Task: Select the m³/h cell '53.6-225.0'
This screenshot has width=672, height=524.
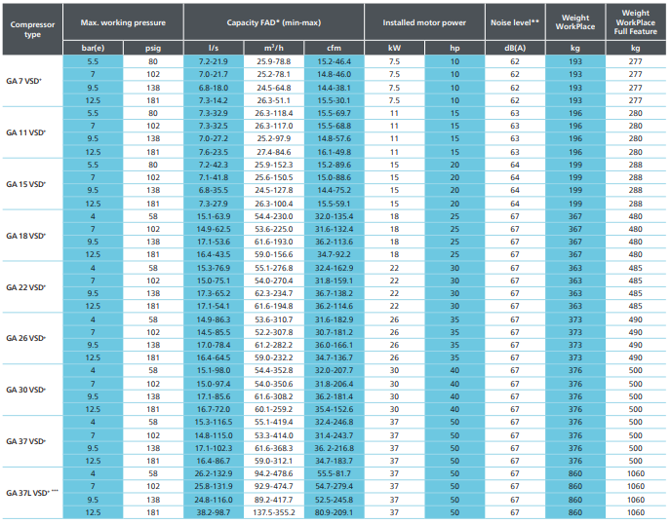Action: [274, 229]
